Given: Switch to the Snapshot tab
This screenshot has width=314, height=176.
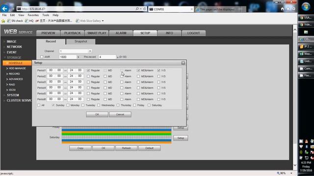Looking at the screenshot, I should coord(80,41).
